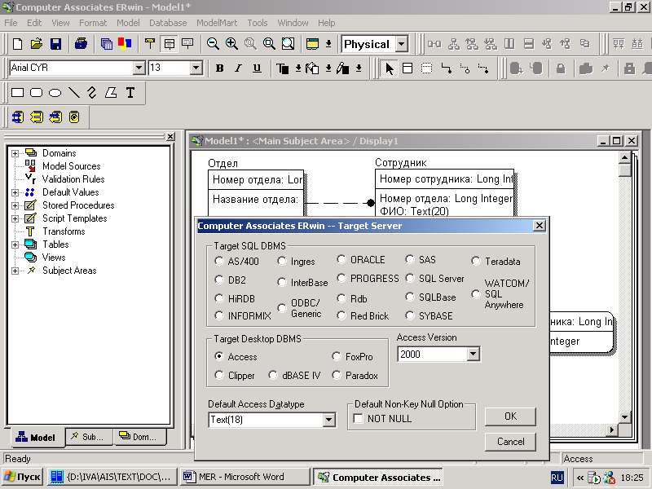Click Validation Rules in the model tree
Viewport: 652px width, 489px height.
pos(73,179)
